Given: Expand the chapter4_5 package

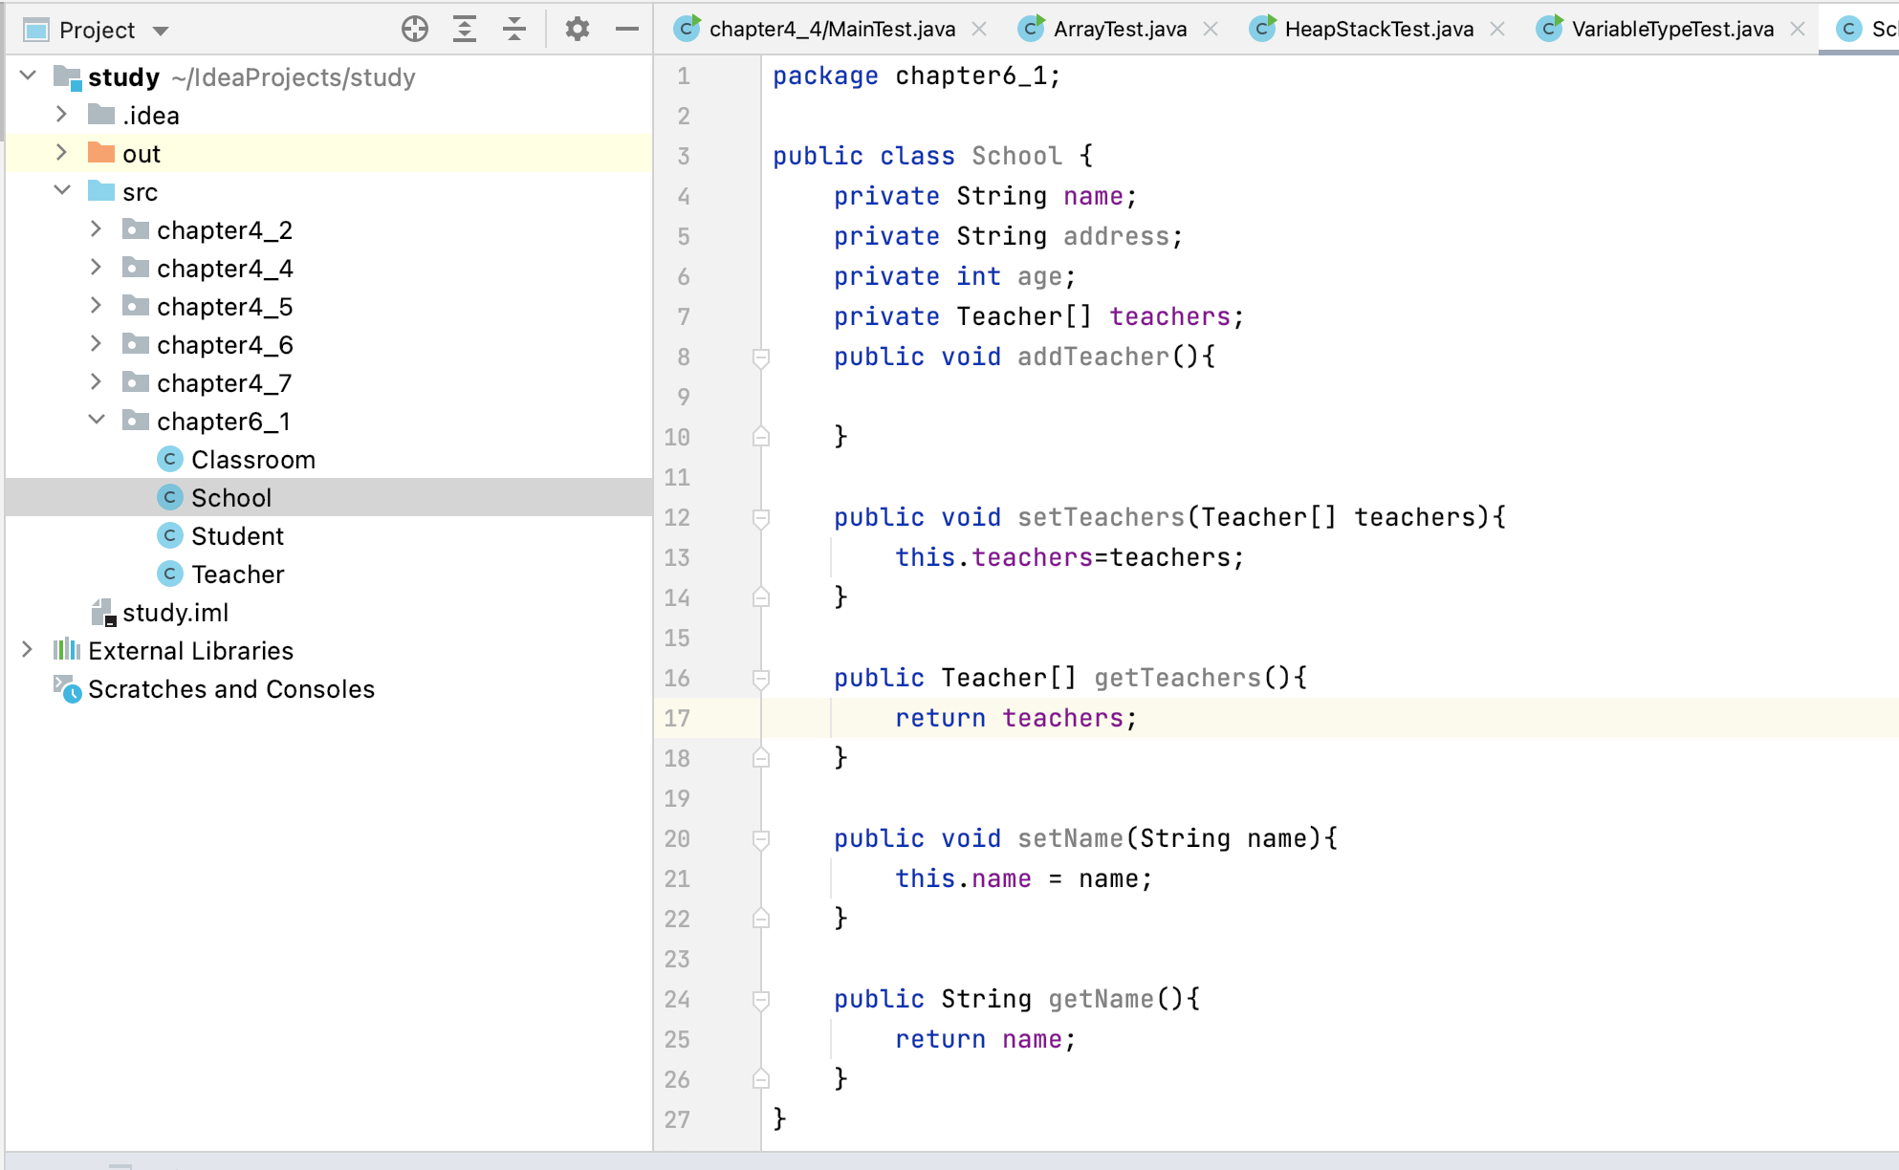Looking at the screenshot, I should coord(97,306).
